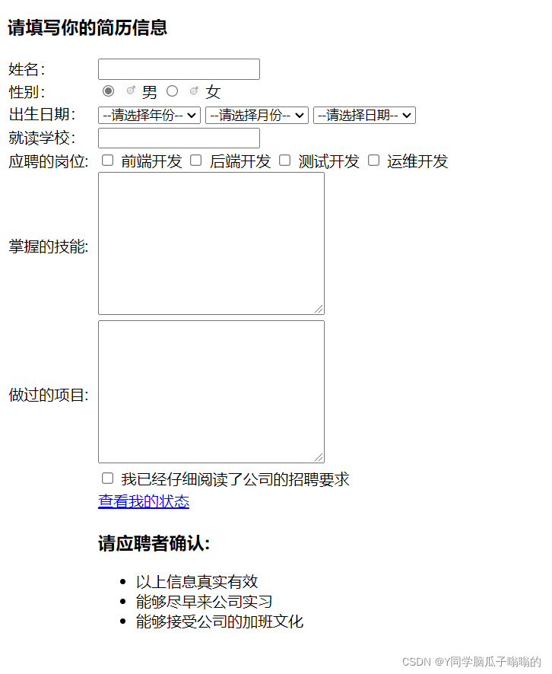Open the 请选择年份 dropdown
The image size is (552, 674).
coord(150,115)
